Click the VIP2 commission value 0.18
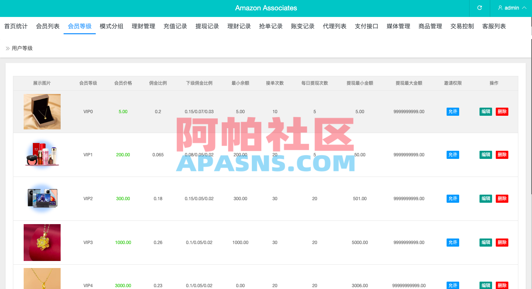This screenshot has height=289, width=532. click(158, 199)
